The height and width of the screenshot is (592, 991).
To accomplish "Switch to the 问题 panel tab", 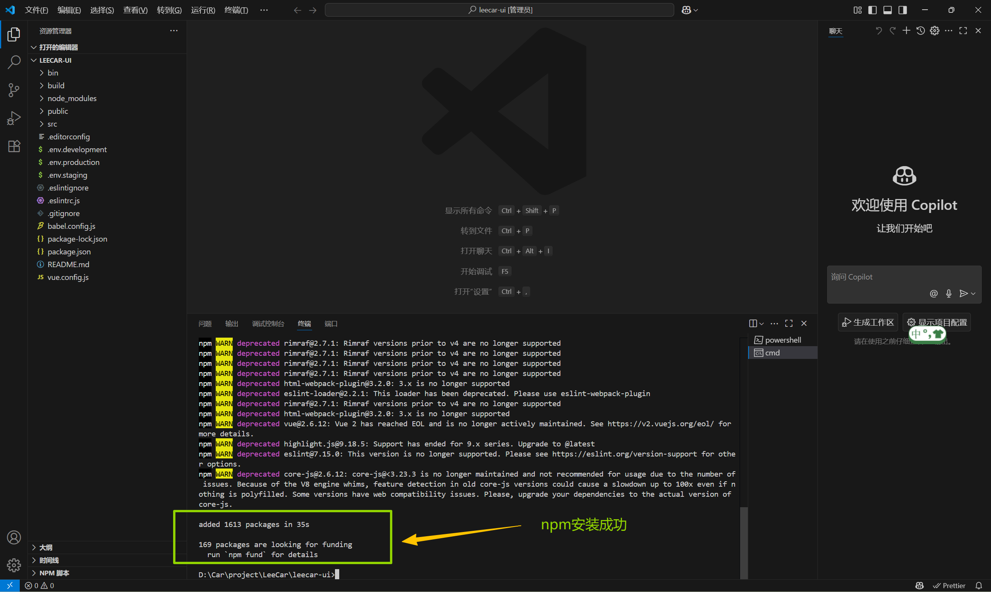I will [205, 324].
